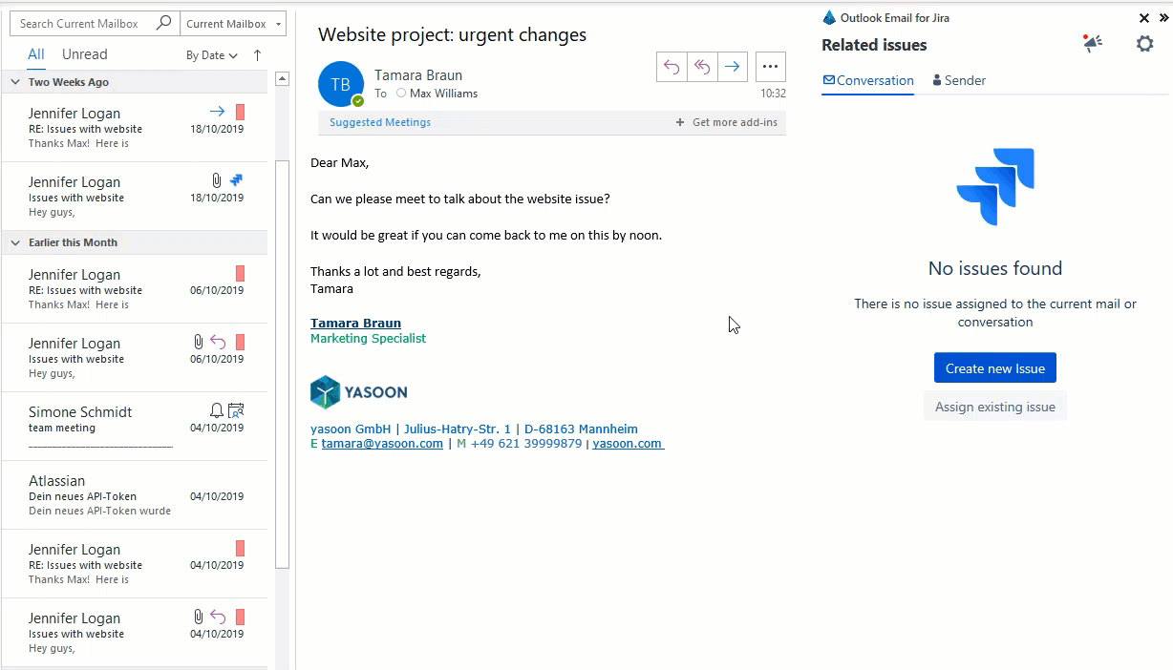Click the search magnifier icon
1173x670 pixels.
click(164, 24)
